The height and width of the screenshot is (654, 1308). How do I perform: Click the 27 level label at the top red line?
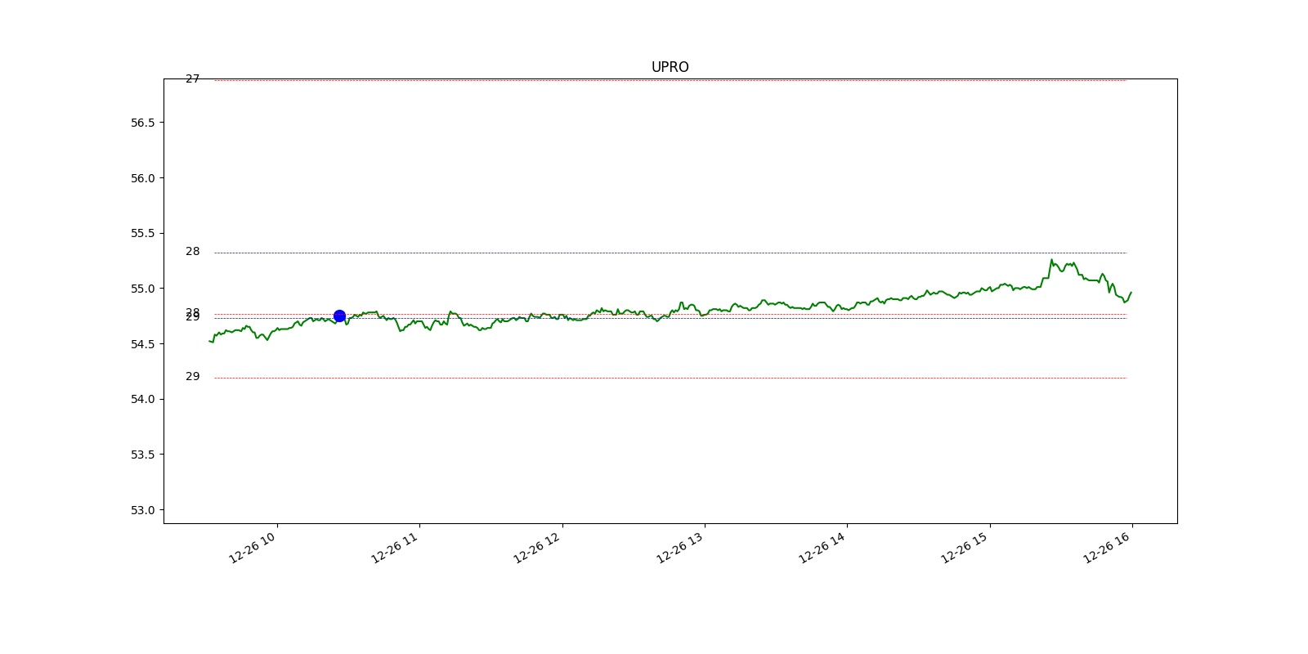[x=192, y=79]
